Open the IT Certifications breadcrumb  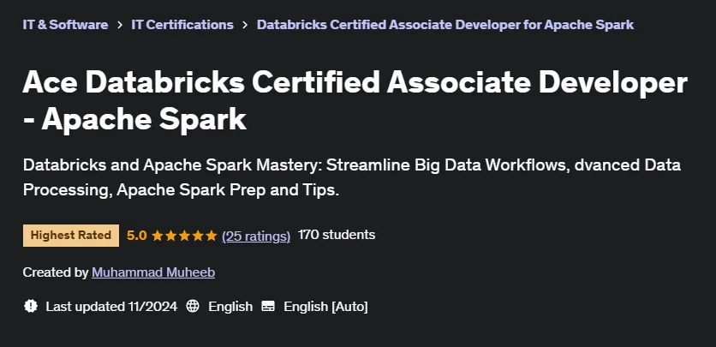click(x=182, y=25)
